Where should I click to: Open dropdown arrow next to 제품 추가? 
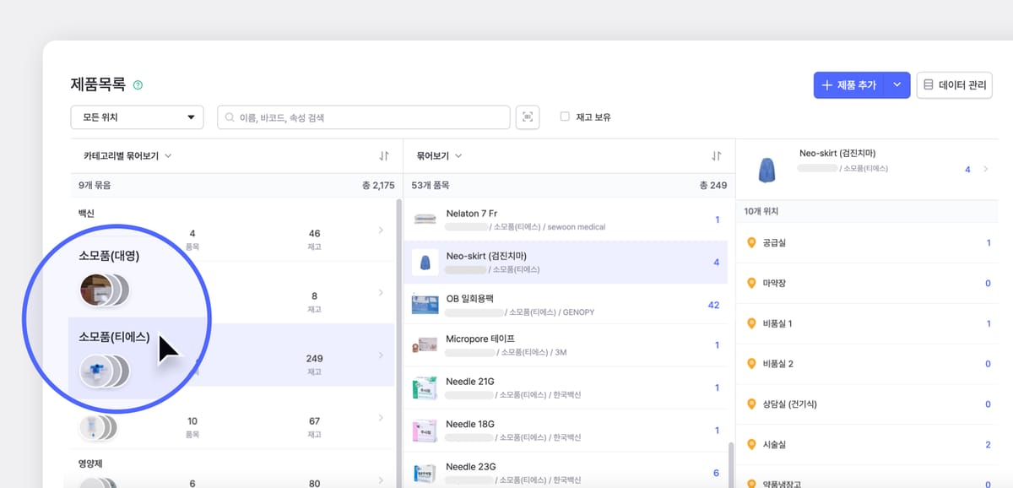(x=897, y=85)
